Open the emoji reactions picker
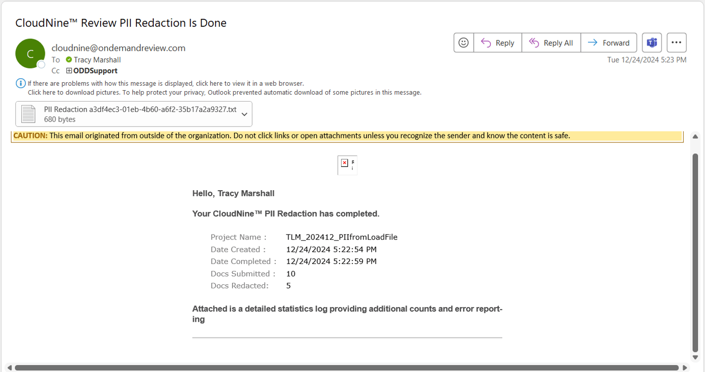 click(463, 42)
